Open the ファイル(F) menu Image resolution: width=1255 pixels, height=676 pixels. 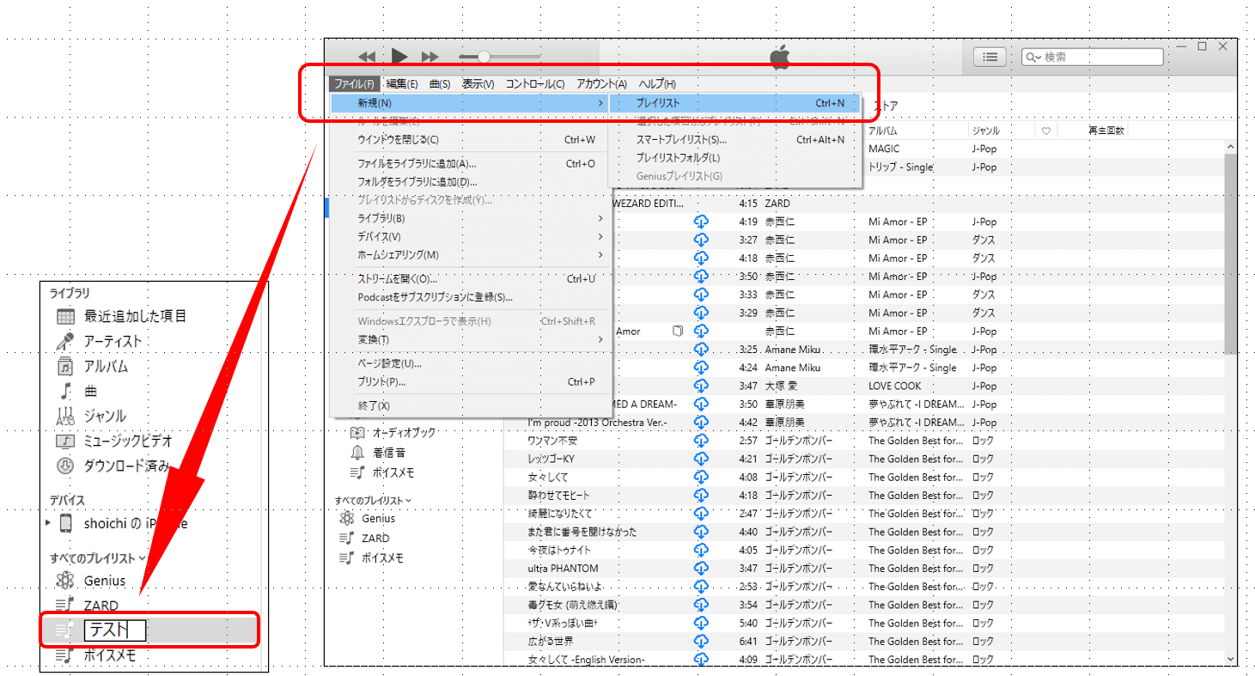(354, 83)
